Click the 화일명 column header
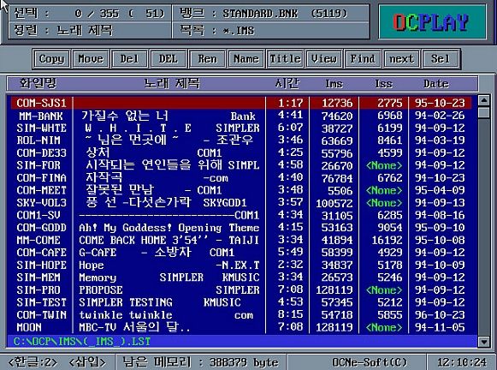The width and height of the screenshot is (497, 370). (x=38, y=83)
